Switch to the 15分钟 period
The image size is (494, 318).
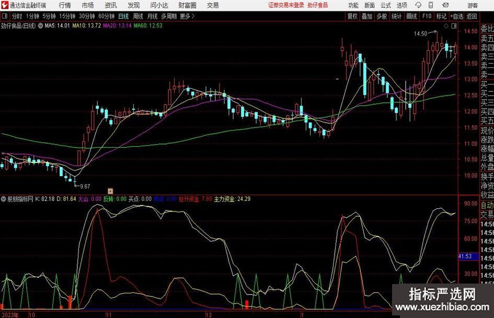(67, 16)
